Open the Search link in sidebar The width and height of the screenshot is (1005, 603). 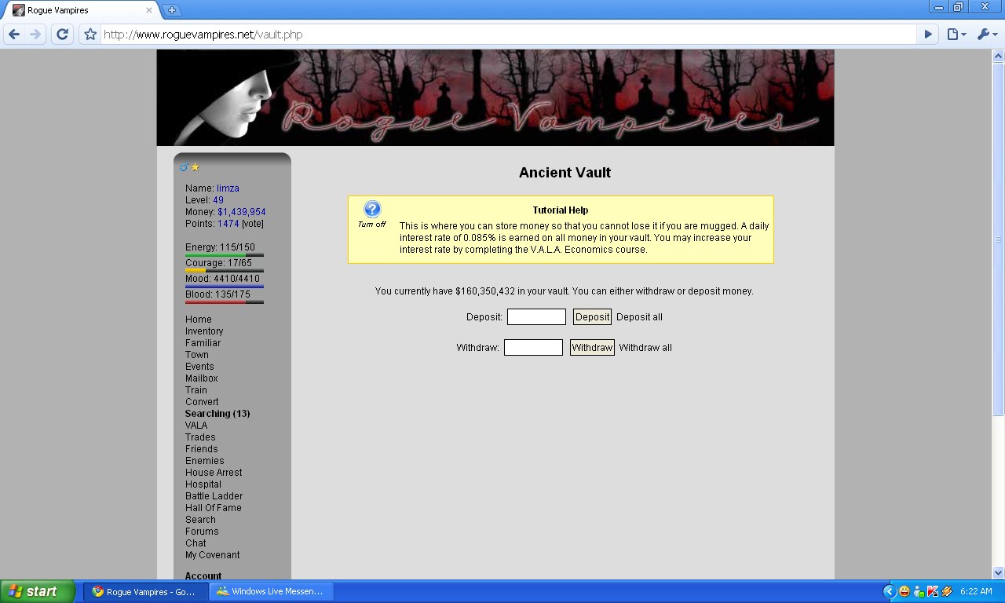[200, 520]
